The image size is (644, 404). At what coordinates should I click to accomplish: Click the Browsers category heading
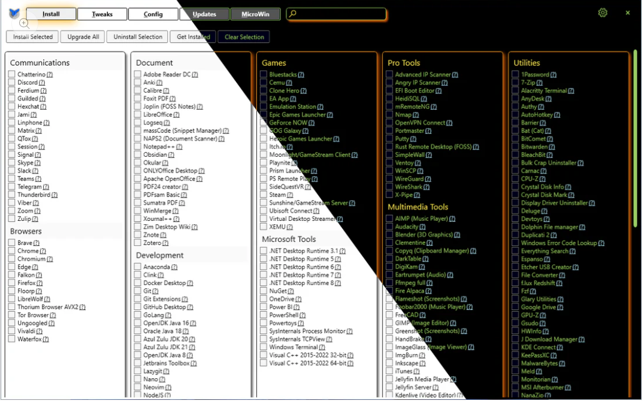[26, 231]
